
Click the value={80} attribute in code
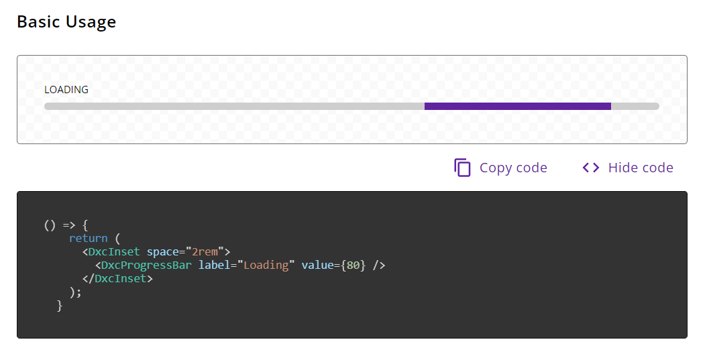pos(333,265)
